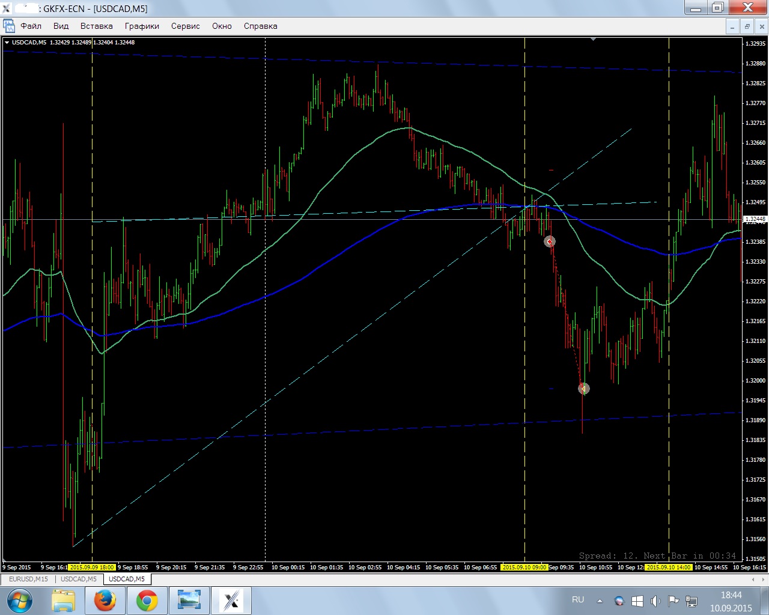Click the globe tray icon
The height and width of the screenshot is (615, 769).
coord(619,601)
